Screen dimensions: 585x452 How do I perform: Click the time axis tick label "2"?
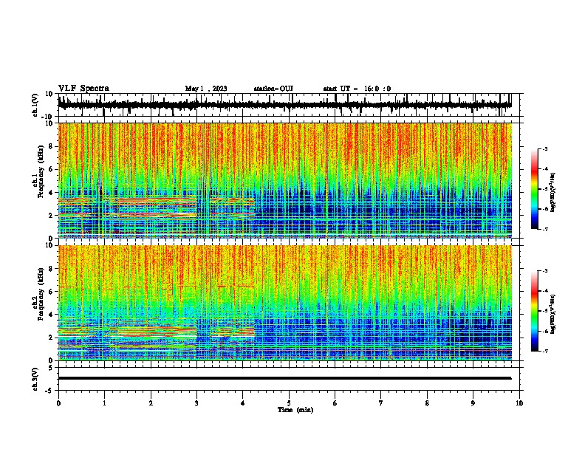tap(151, 403)
